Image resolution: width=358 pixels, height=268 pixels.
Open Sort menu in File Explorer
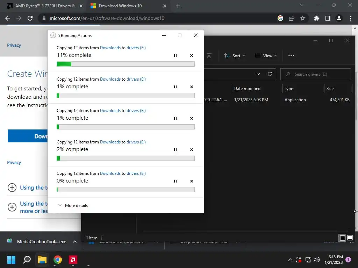tap(234, 55)
